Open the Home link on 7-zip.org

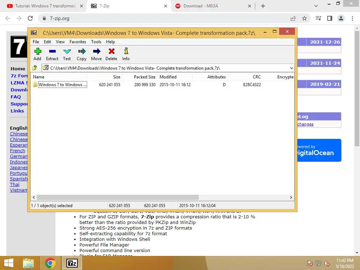18,69
